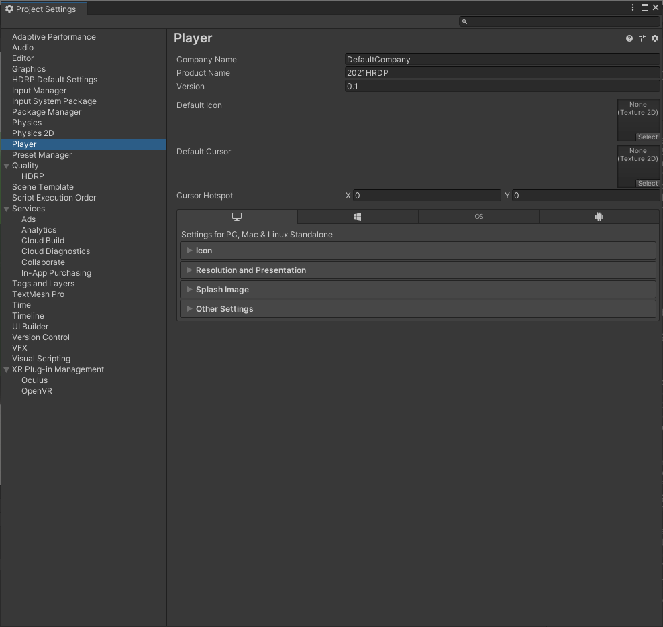
Task: Select Player in the settings sidebar
Action: [x=24, y=144]
